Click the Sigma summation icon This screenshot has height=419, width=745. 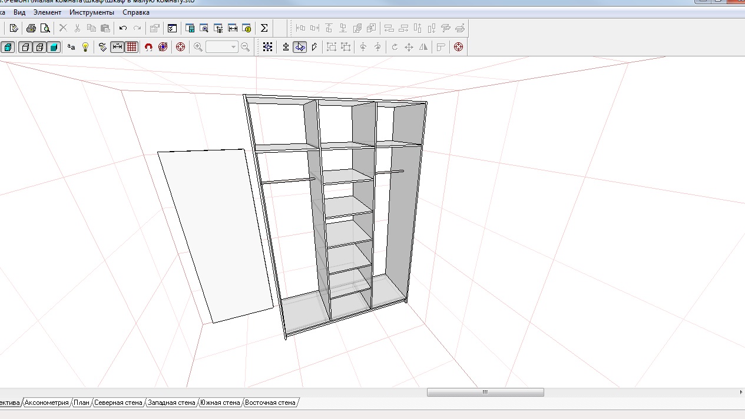264,28
